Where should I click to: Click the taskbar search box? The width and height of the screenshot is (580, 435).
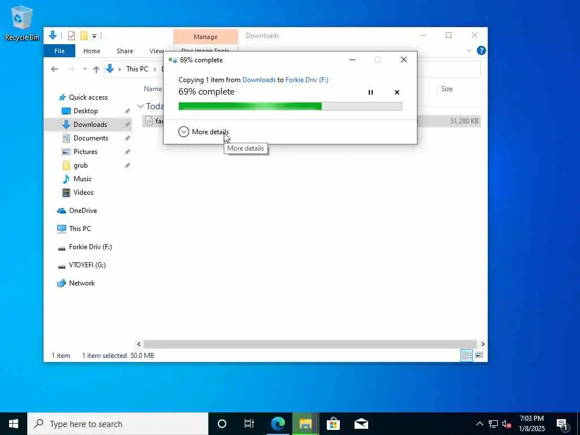tap(118, 424)
